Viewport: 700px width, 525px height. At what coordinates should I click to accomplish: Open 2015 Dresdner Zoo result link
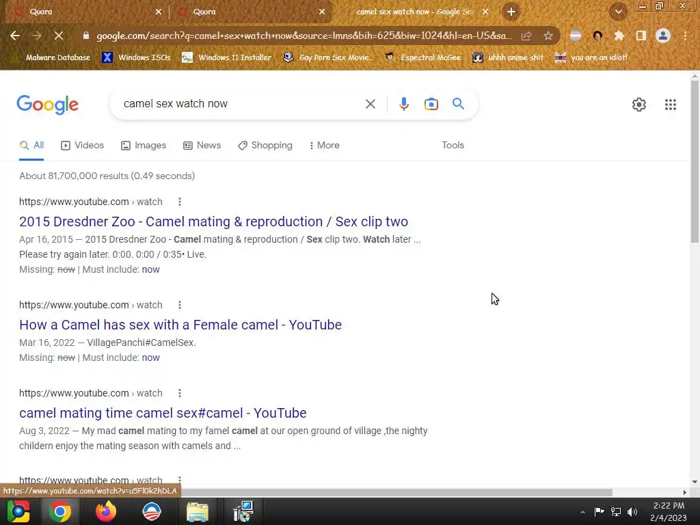click(213, 222)
